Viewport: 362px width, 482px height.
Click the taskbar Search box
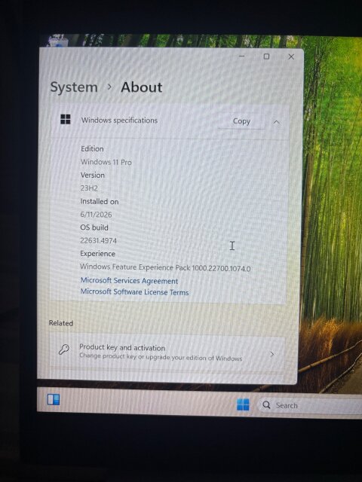[x=309, y=405]
